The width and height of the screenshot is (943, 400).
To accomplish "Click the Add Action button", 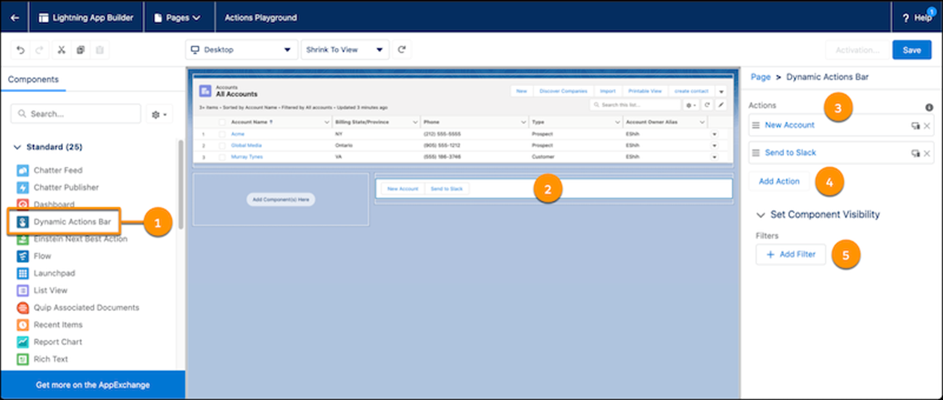I will pos(779,181).
